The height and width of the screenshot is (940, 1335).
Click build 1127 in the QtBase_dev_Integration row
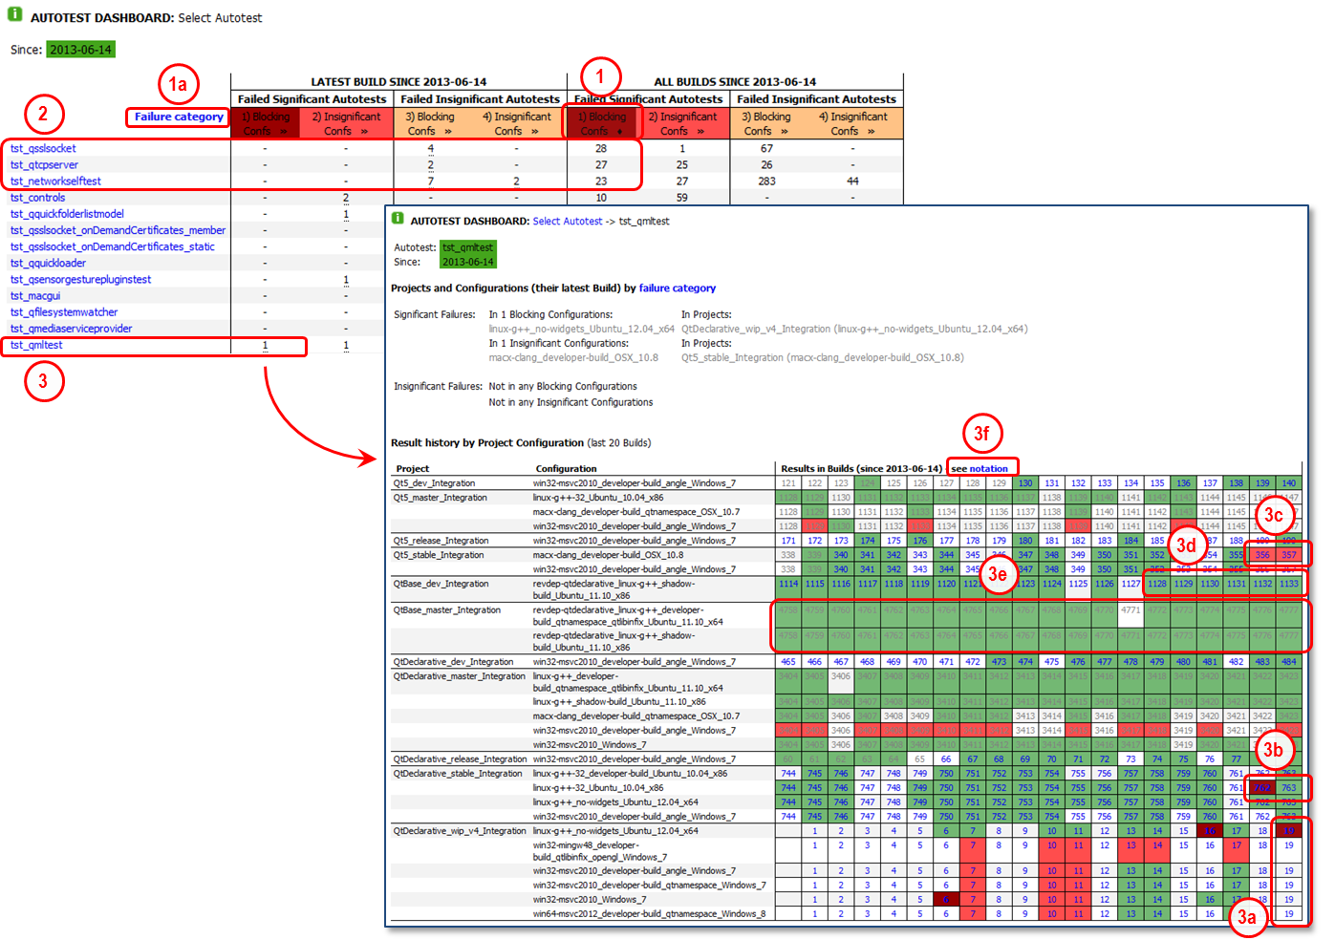click(1130, 584)
